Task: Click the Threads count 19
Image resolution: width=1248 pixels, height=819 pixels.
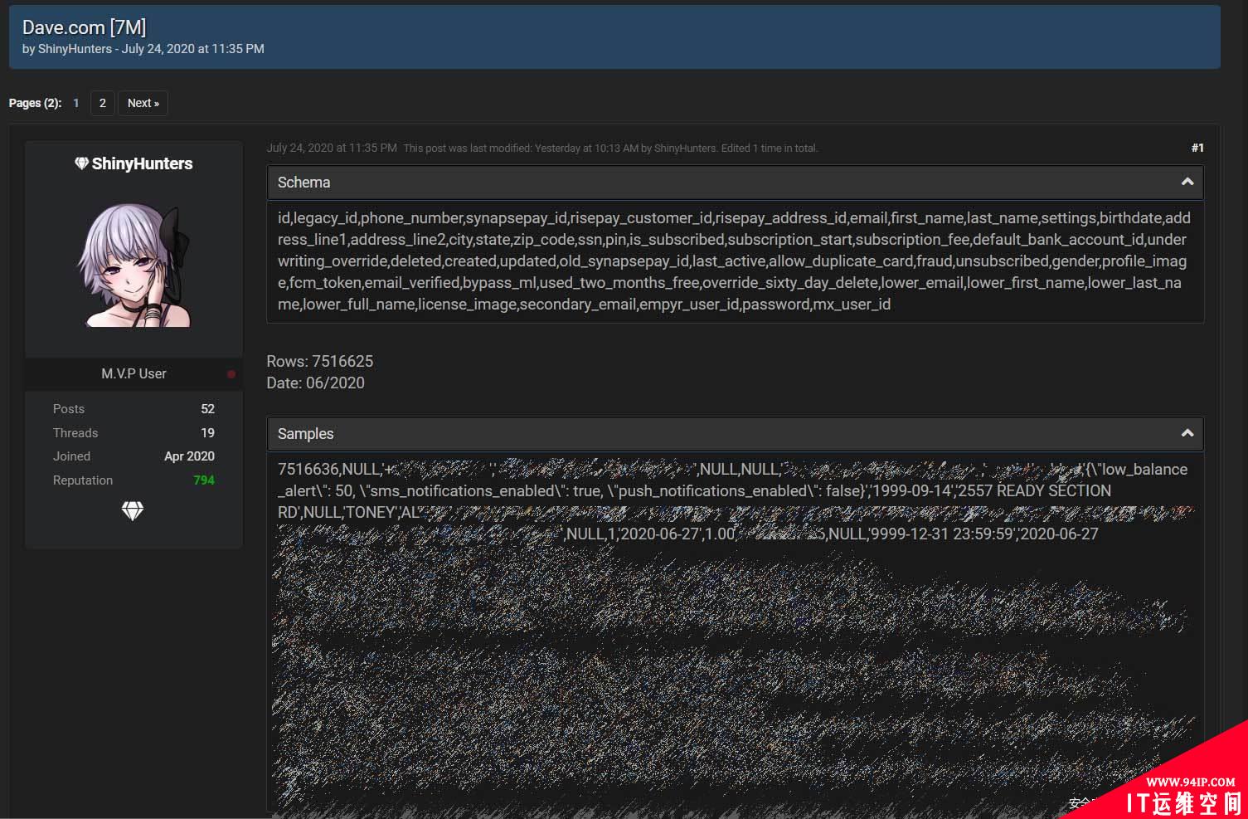Action: point(207,433)
